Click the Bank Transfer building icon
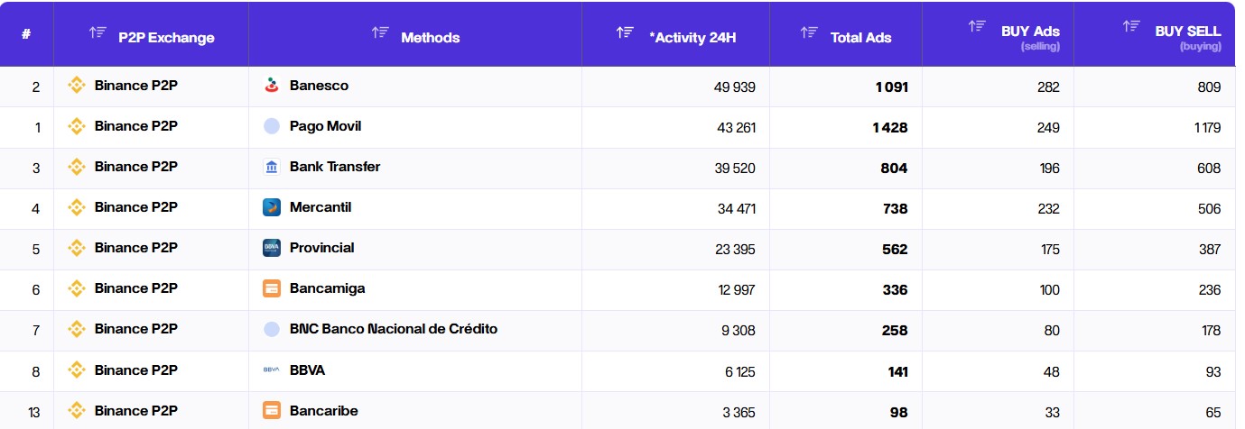1245x429 pixels. click(x=272, y=167)
